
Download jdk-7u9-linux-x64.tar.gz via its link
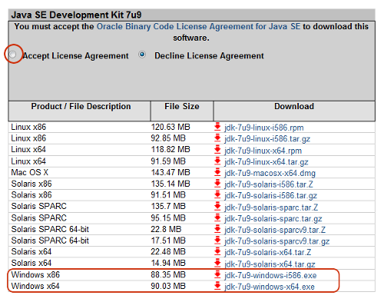[266, 162]
